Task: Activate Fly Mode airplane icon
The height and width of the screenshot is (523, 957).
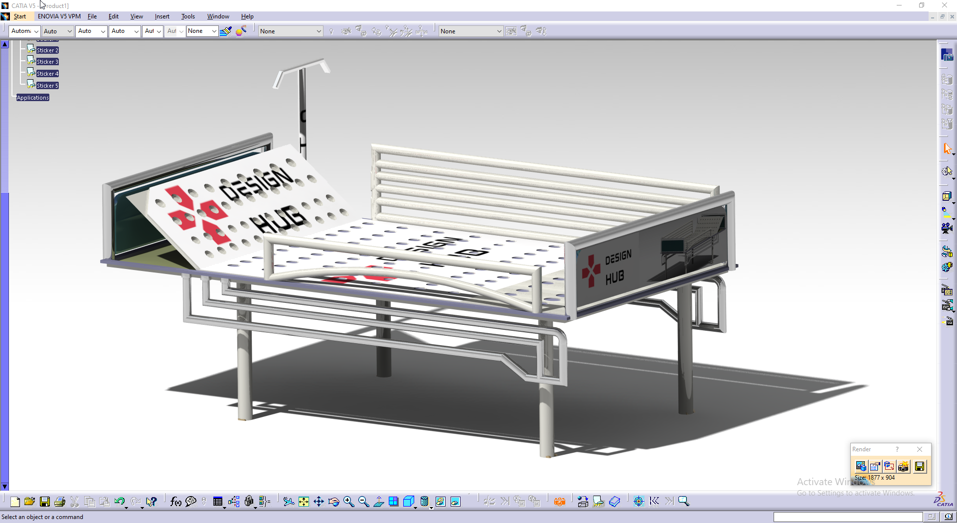Action: [289, 502]
